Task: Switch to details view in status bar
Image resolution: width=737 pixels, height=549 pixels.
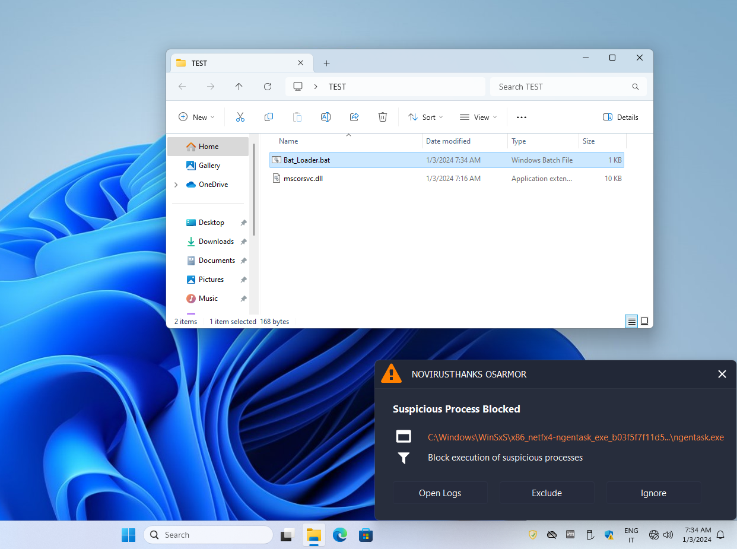Action: click(632, 321)
